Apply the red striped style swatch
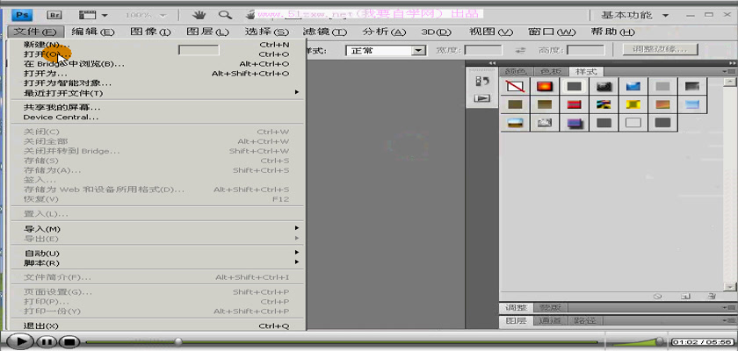738x351 pixels. 575,104
